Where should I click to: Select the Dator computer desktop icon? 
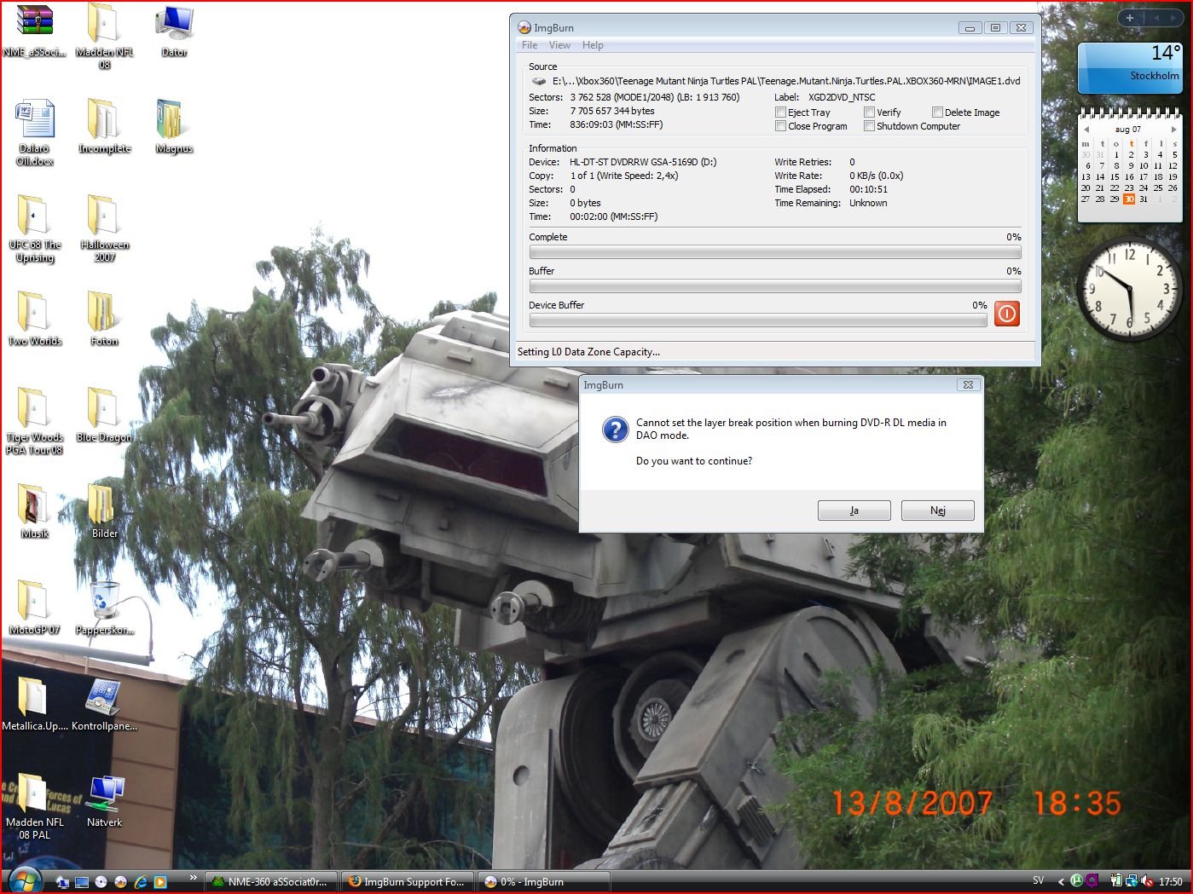[174, 32]
